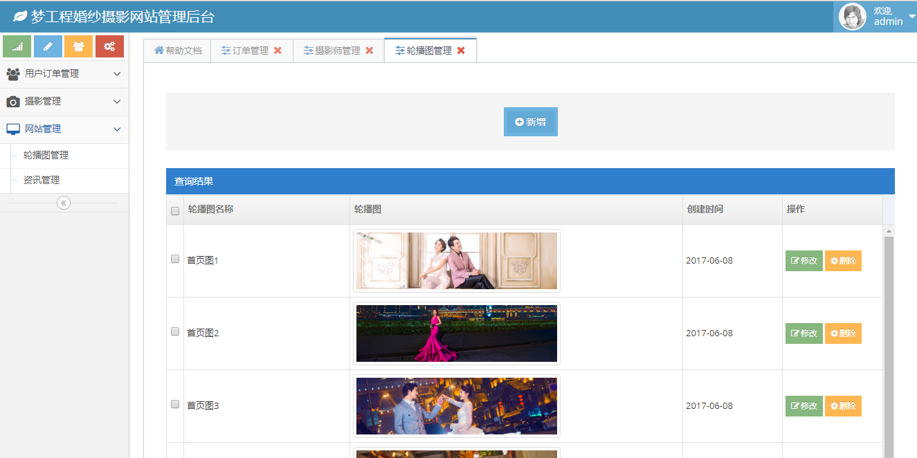Select the 轮播图管理 tab
The width and height of the screenshot is (917, 458).
point(430,51)
